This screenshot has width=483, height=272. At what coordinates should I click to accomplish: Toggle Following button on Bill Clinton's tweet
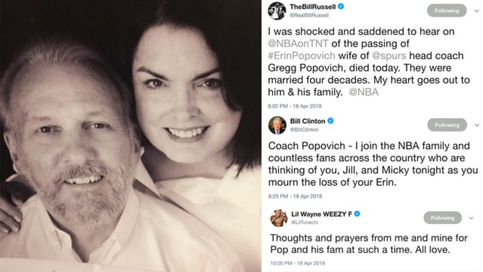pyautogui.click(x=446, y=125)
